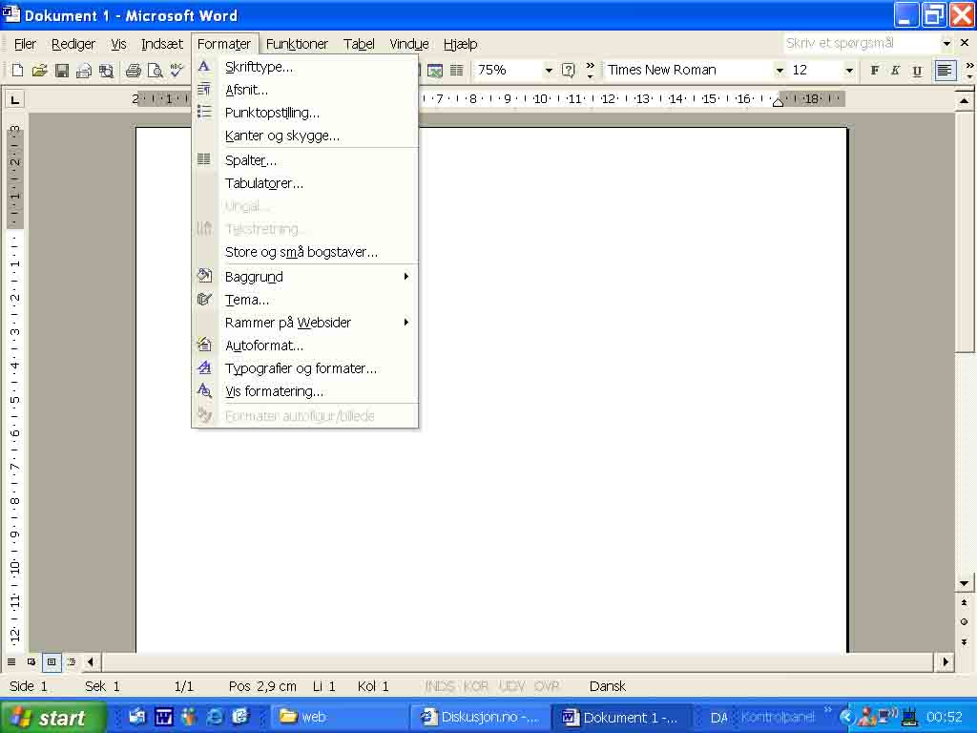Screen dimensions: 977x733
Task: Click the email recipient toolbar icon
Action: click(x=84, y=71)
